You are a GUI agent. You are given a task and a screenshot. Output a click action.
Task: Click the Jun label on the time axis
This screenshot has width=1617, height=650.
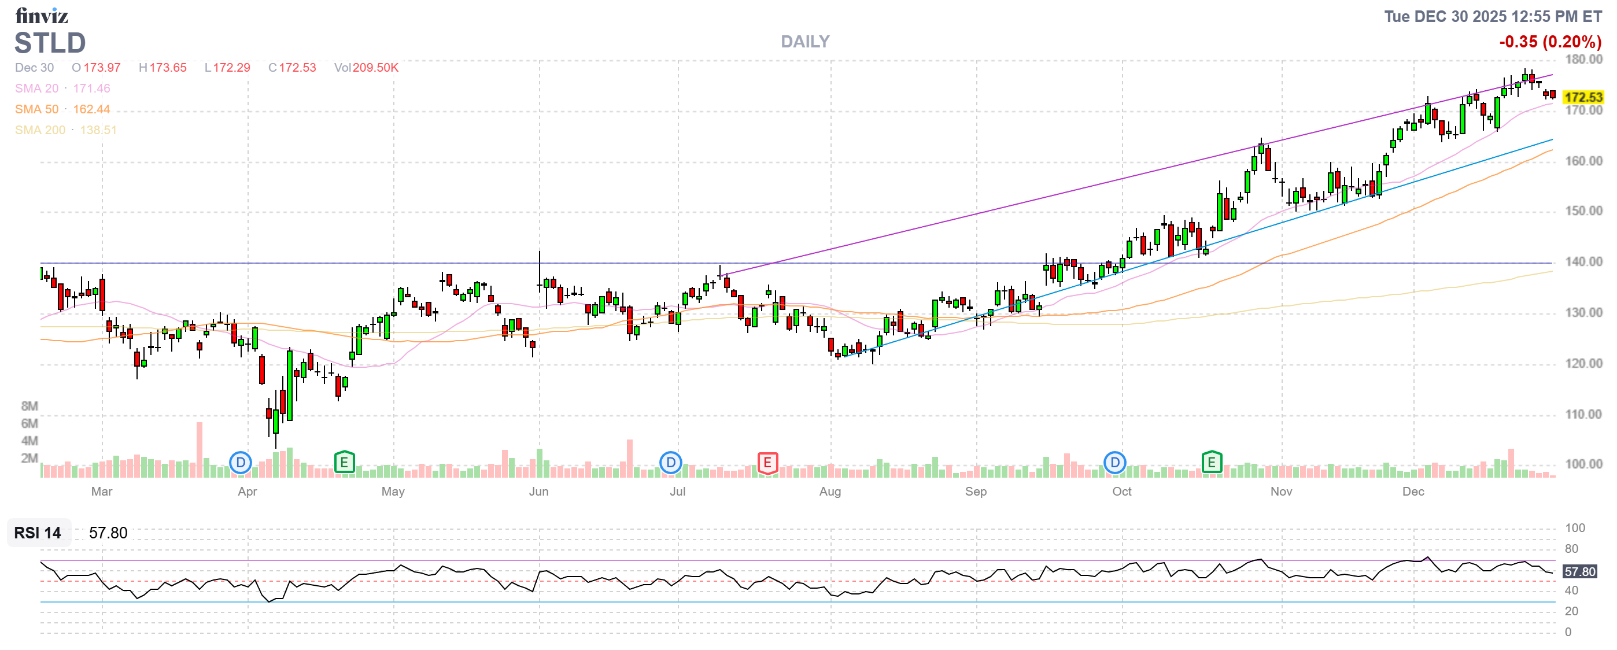click(x=538, y=492)
